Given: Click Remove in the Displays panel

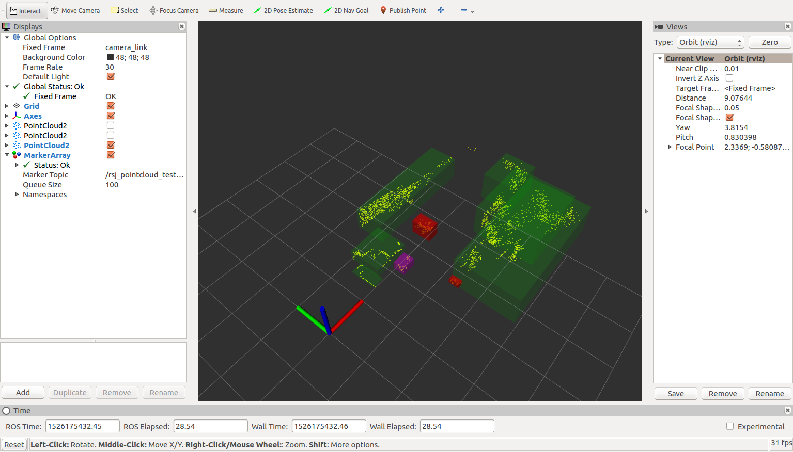Looking at the screenshot, I should point(117,392).
